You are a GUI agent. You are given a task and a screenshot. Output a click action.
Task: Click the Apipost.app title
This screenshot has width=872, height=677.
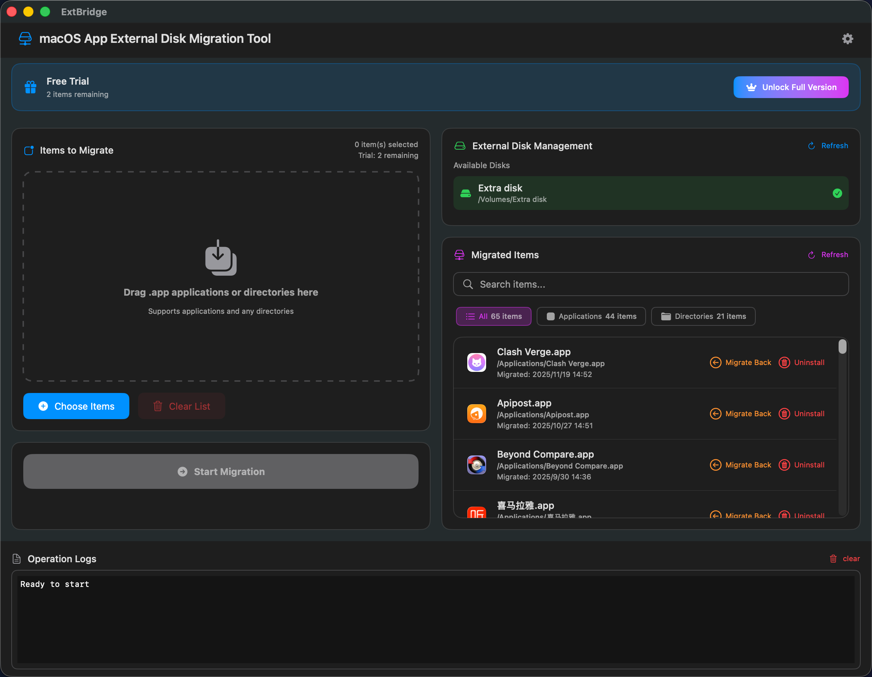click(524, 403)
